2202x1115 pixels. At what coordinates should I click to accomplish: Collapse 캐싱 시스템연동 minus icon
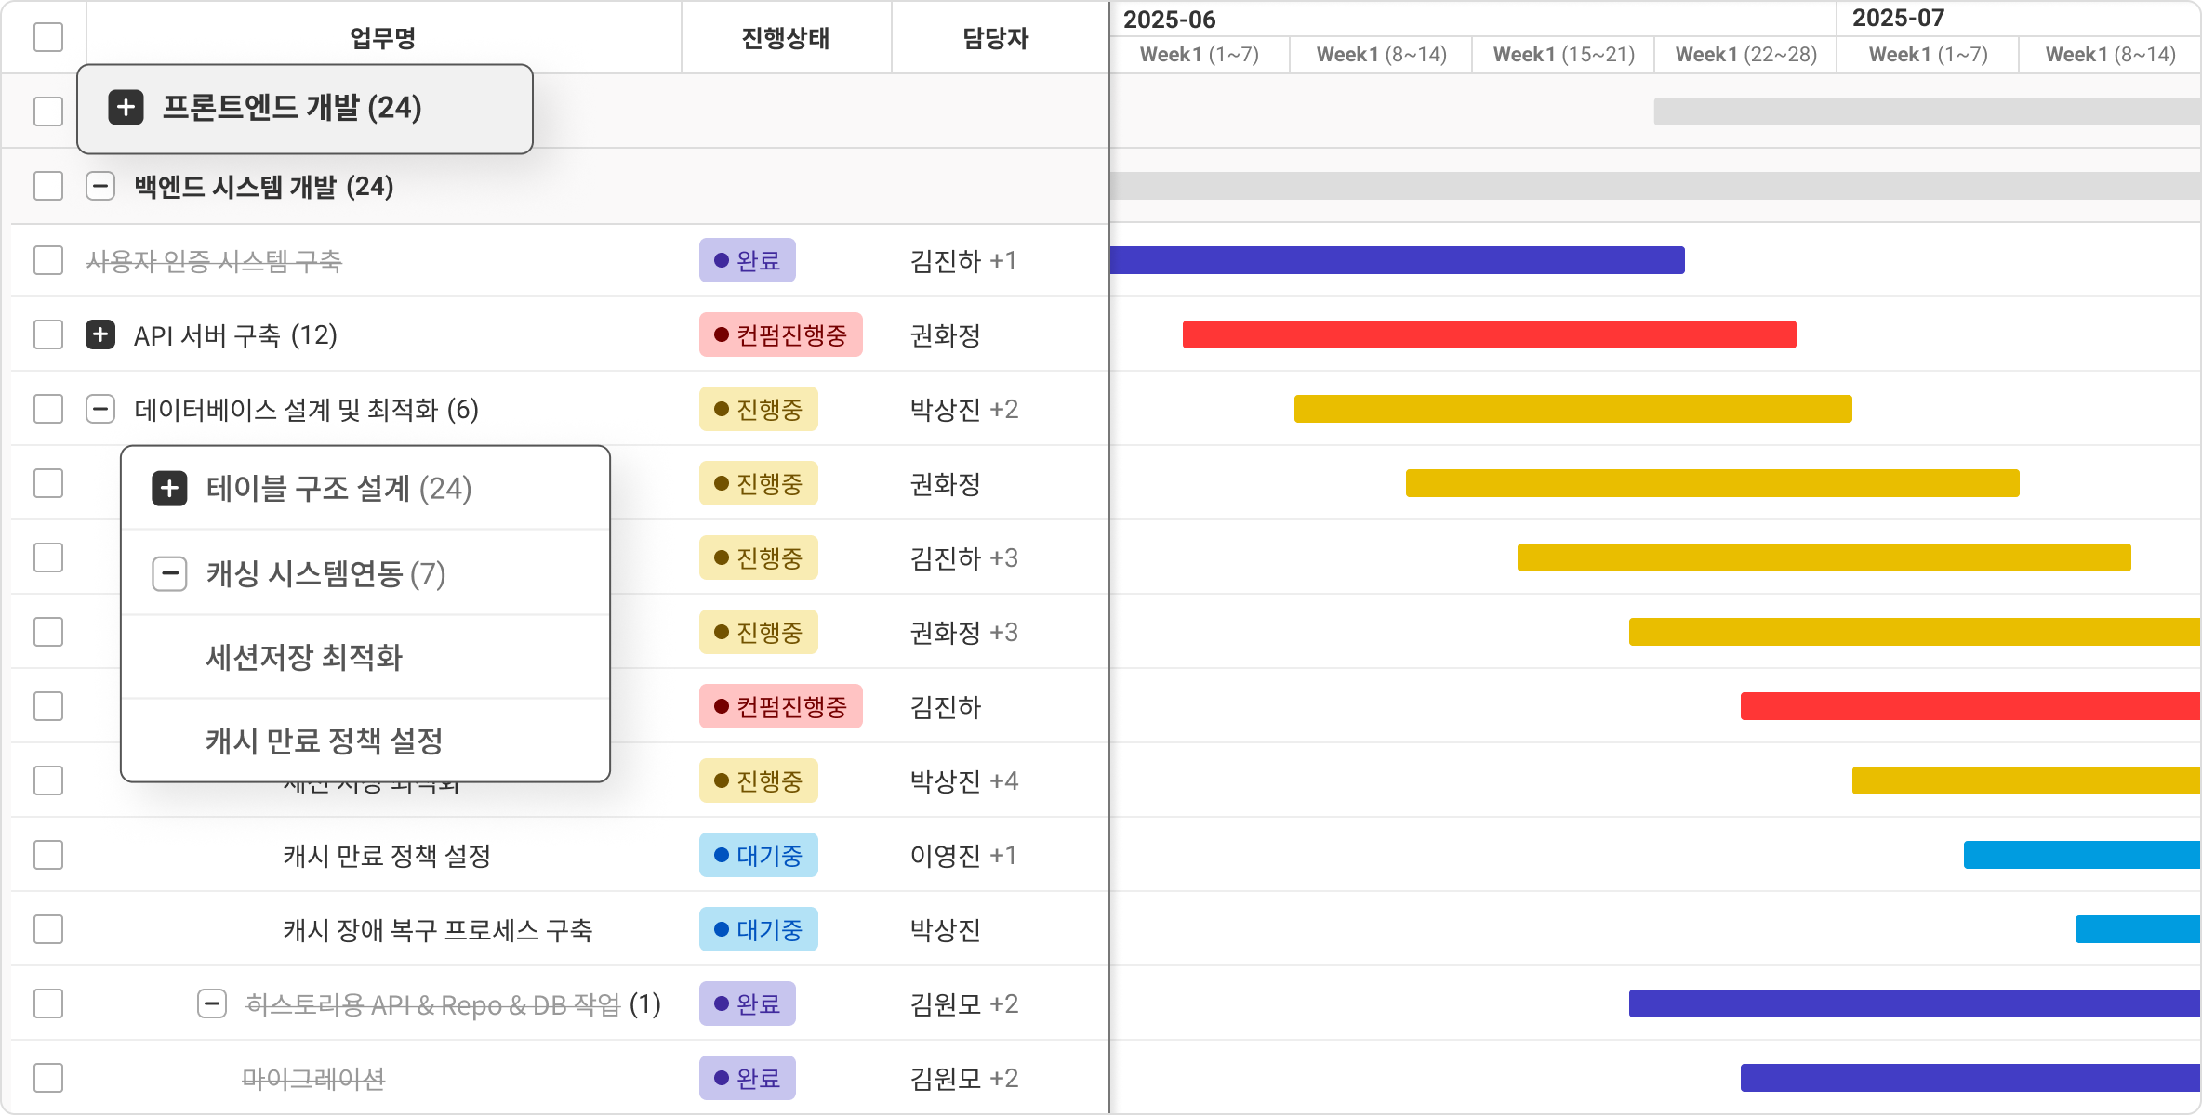[169, 573]
